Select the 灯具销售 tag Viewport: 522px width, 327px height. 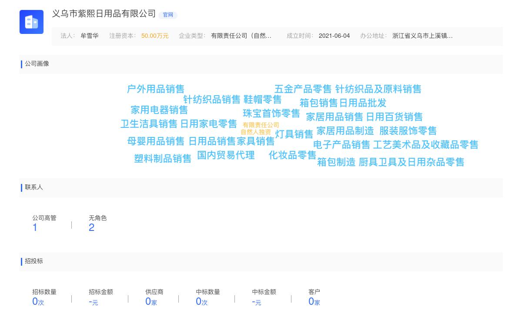tap(294, 134)
